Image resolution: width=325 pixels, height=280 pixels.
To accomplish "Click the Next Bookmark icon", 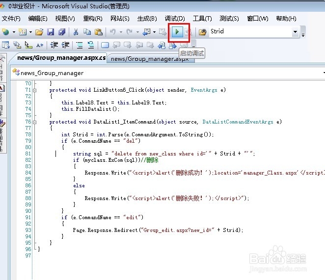I will [128, 45].
